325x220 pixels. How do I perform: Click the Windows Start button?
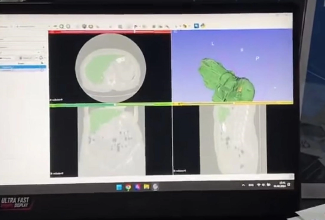click(119, 187)
